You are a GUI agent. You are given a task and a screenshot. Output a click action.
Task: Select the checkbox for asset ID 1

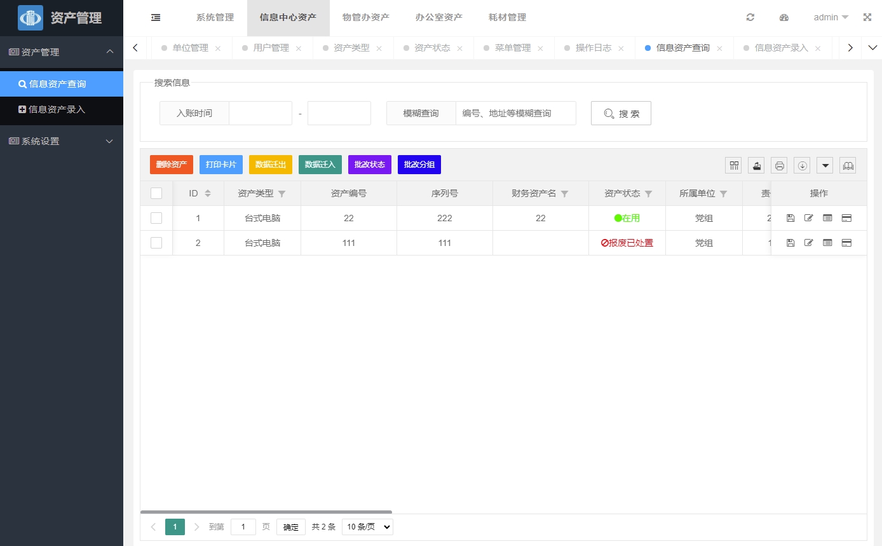point(156,217)
